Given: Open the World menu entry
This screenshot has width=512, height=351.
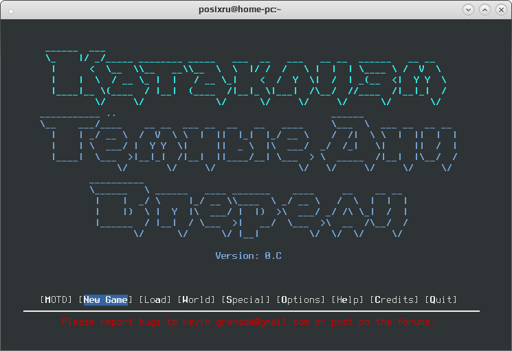Looking at the screenshot, I should [197, 299].
